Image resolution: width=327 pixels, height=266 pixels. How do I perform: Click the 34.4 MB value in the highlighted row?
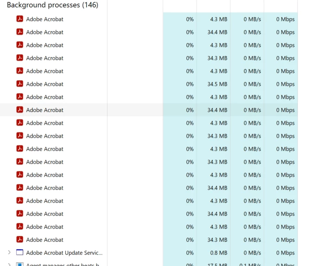217,110
